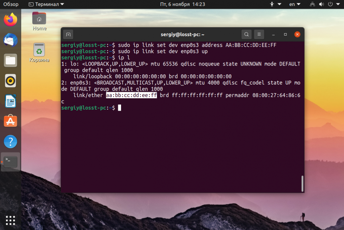Click the terminal vertical scrollbar
Viewport: 344px width, 230px height.
(302, 184)
